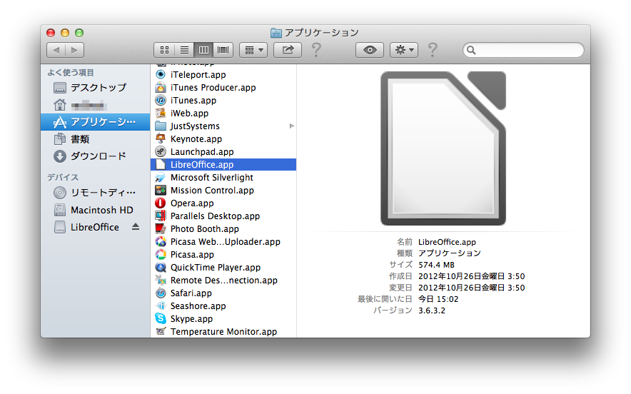The image size is (631, 394).
Task: Click the Photo Booth.app icon
Action: 161,228
